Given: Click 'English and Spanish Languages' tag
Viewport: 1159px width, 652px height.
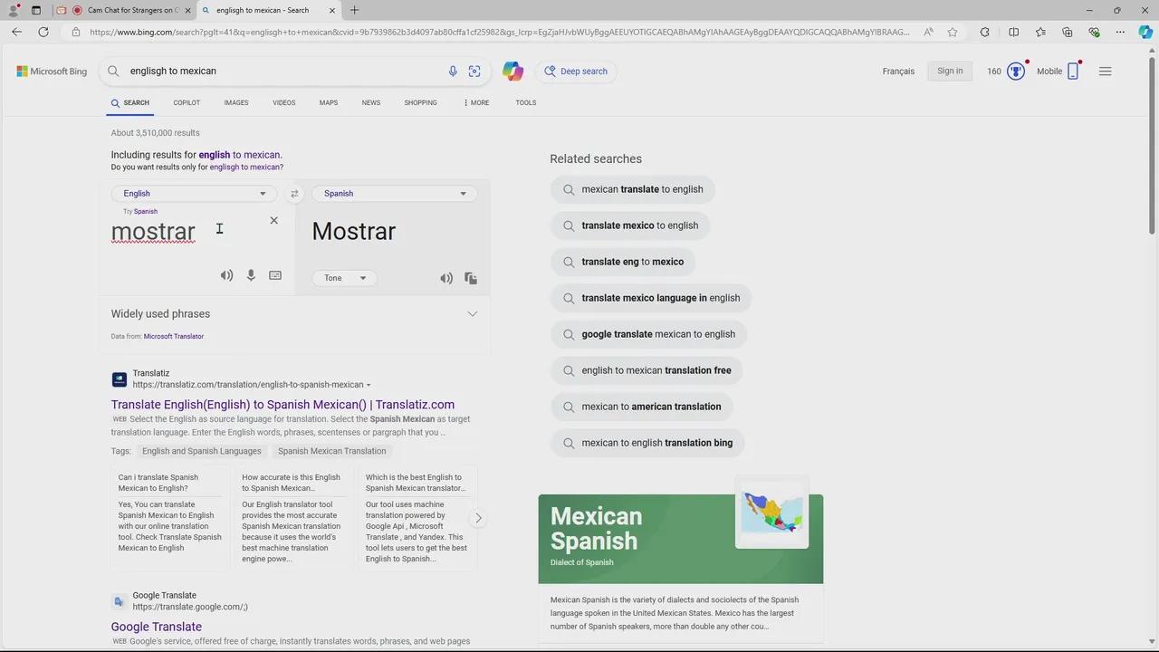Looking at the screenshot, I should tap(201, 451).
